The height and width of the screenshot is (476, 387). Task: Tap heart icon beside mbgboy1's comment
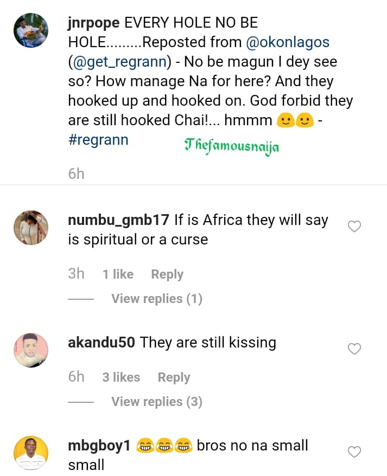point(354,452)
